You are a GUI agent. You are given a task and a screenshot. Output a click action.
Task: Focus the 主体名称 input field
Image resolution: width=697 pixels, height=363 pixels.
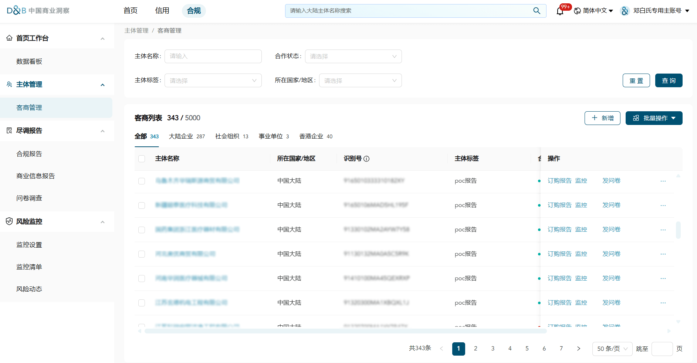coord(213,57)
